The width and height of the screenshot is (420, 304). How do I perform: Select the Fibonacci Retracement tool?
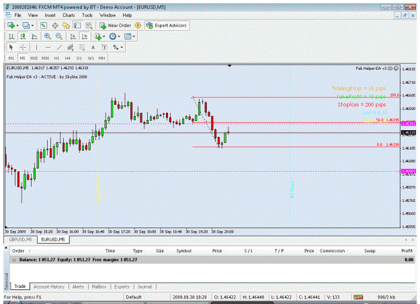pos(82,48)
